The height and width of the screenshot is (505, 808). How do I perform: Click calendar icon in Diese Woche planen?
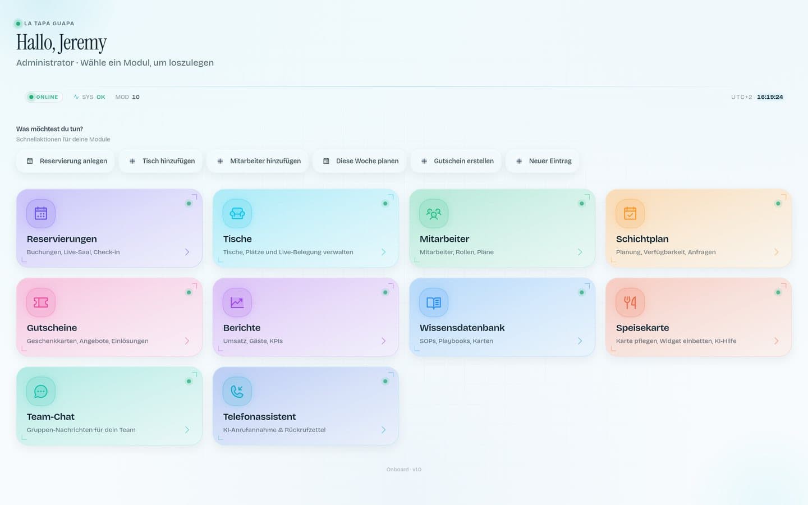[326, 161]
